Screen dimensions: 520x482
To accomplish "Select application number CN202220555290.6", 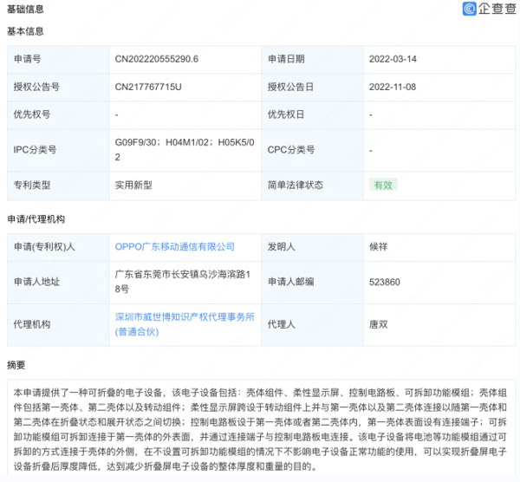I will coord(157,59).
